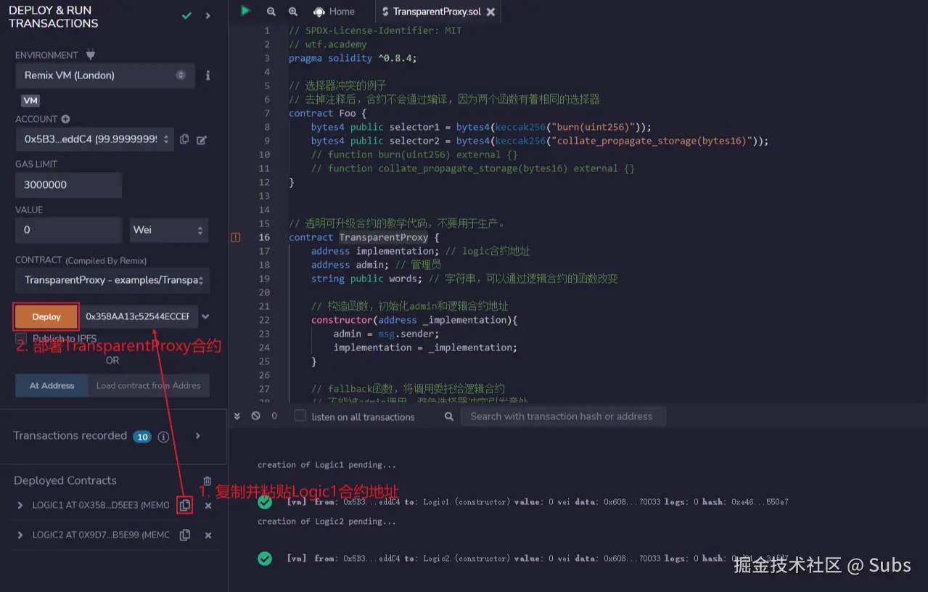This screenshot has width=928, height=592.
Task: Copy the selected account address
Action: point(184,139)
